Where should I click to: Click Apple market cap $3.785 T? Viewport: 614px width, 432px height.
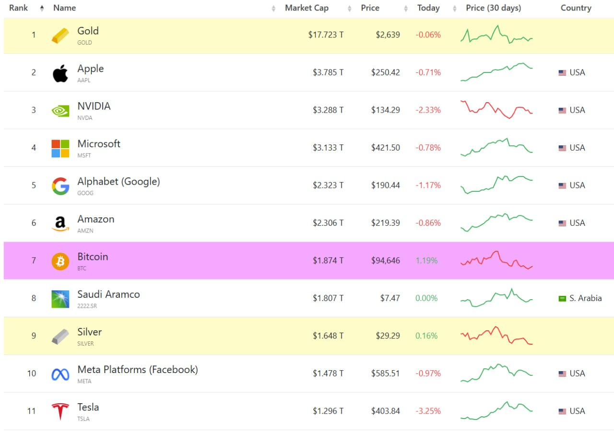click(x=328, y=72)
